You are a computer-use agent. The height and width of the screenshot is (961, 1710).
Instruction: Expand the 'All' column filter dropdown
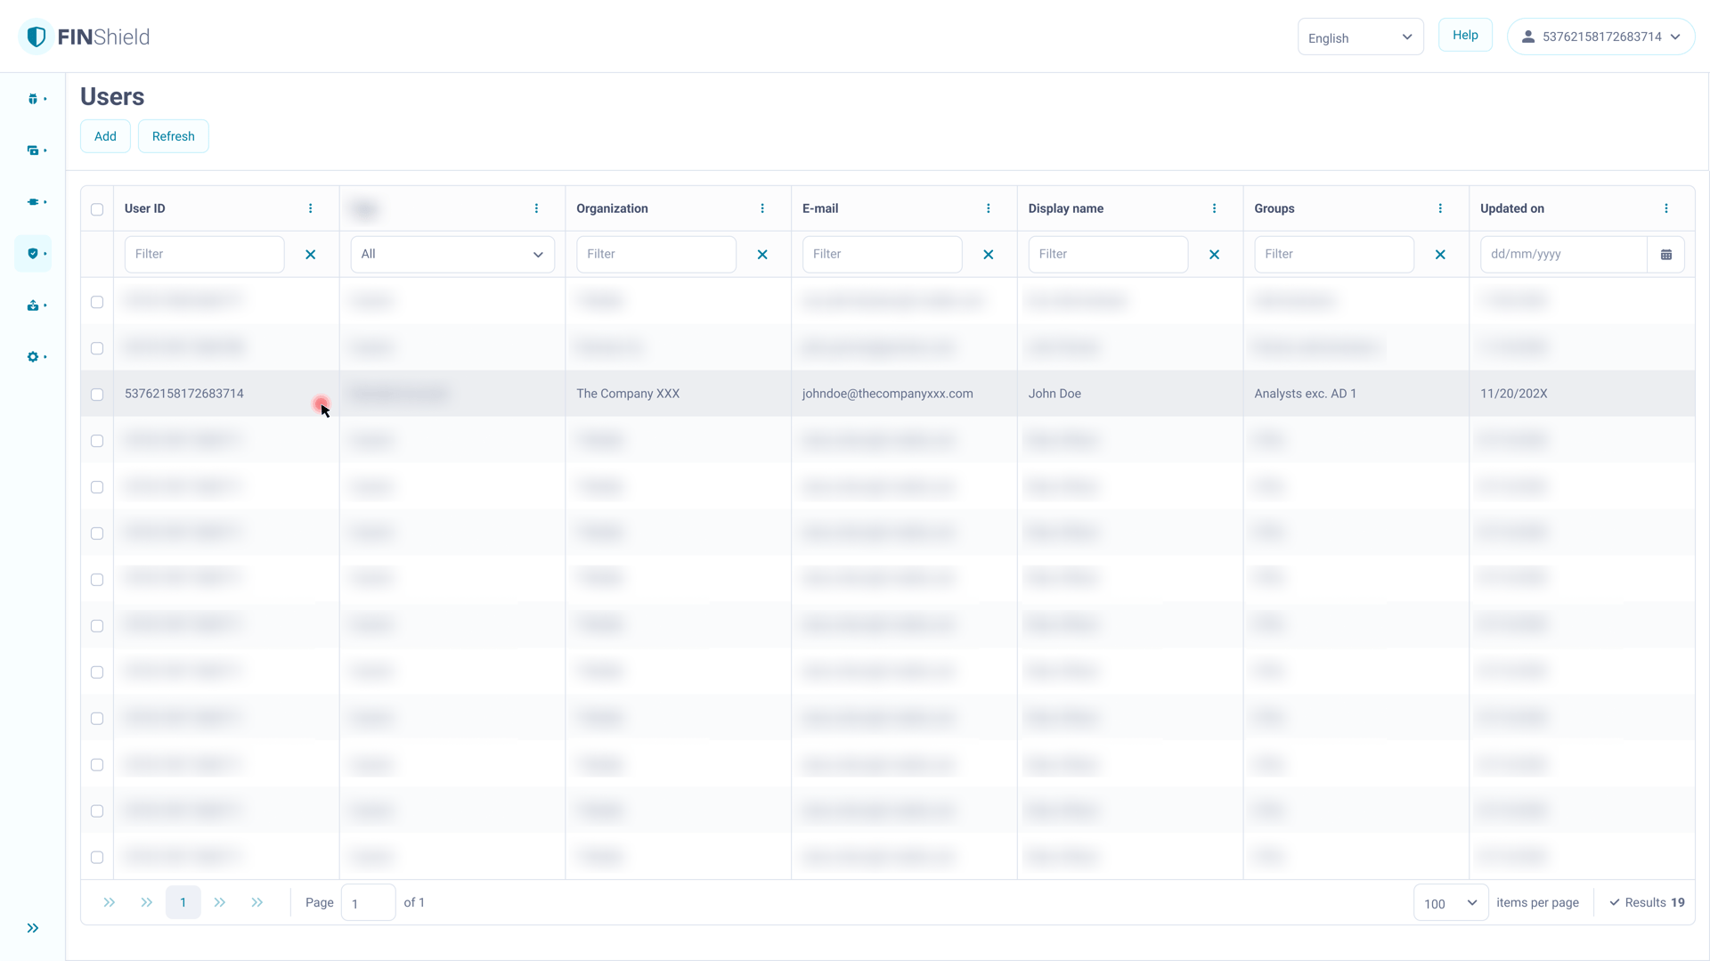pos(452,255)
